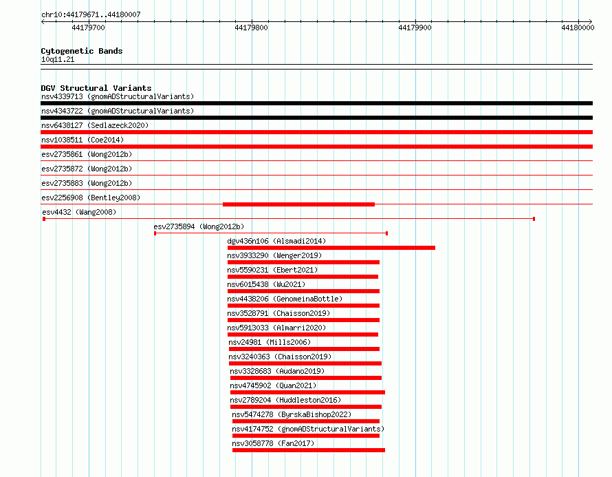Click the esv4432 (Wang2008) label
Screen dimensions: 612x477
tap(79, 212)
